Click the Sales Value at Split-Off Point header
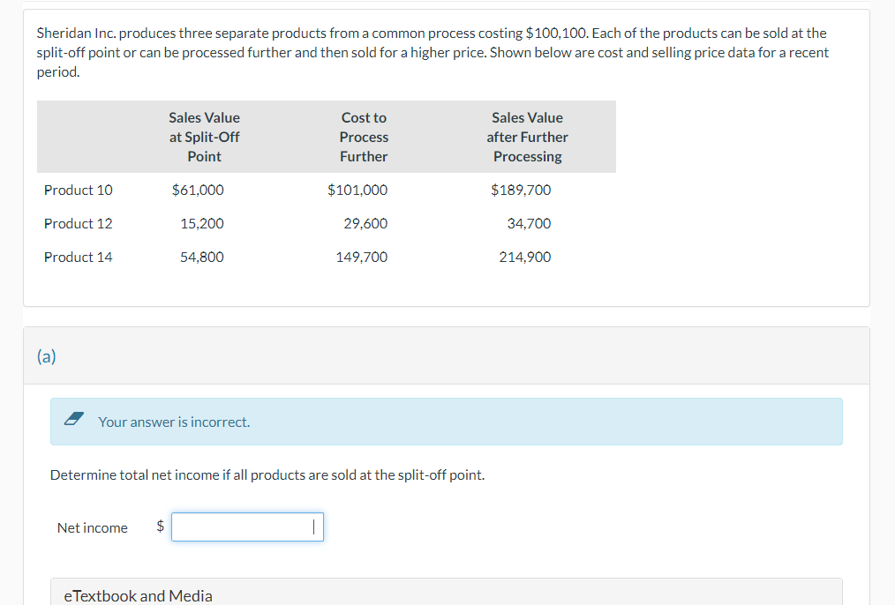This screenshot has height=605, width=895. (204, 137)
